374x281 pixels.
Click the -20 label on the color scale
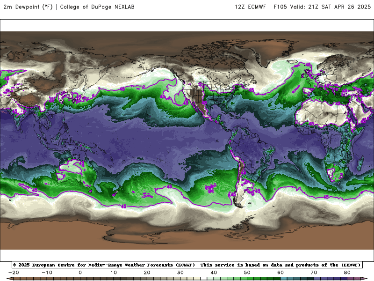tap(14, 273)
